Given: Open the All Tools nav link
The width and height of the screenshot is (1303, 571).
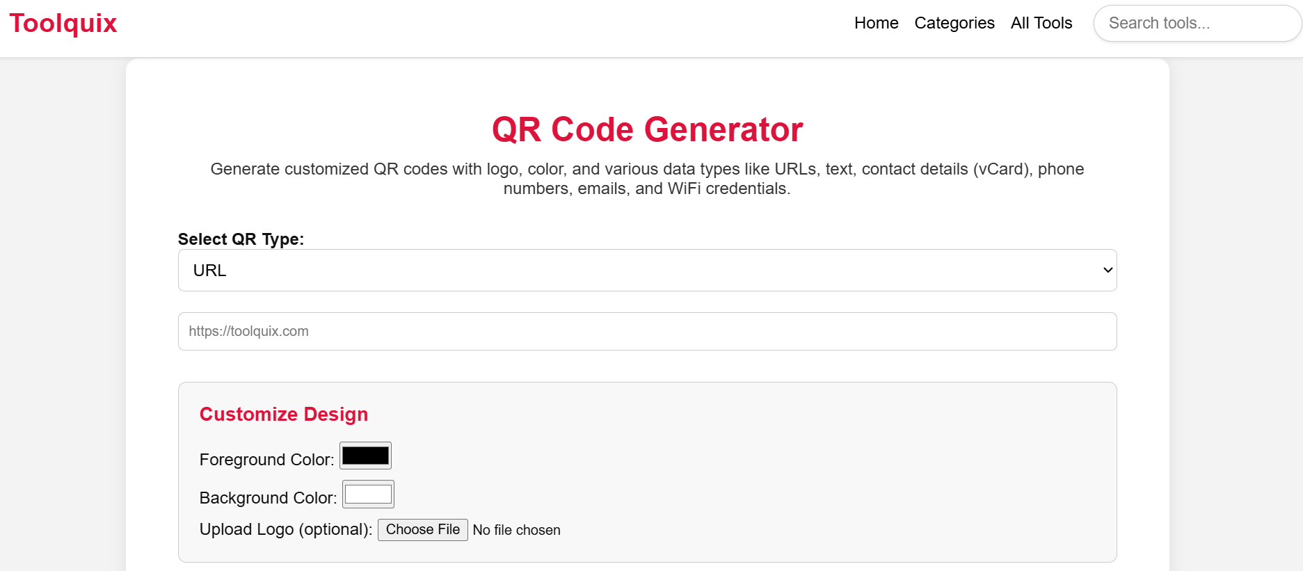Looking at the screenshot, I should coord(1041,23).
